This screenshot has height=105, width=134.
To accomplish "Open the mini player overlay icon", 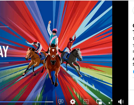I will click(x=99, y=102).
